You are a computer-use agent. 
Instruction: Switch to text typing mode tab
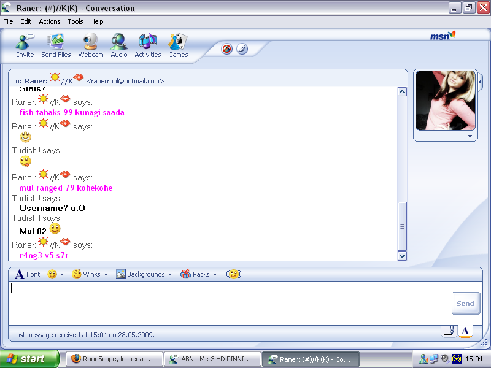coord(465,331)
